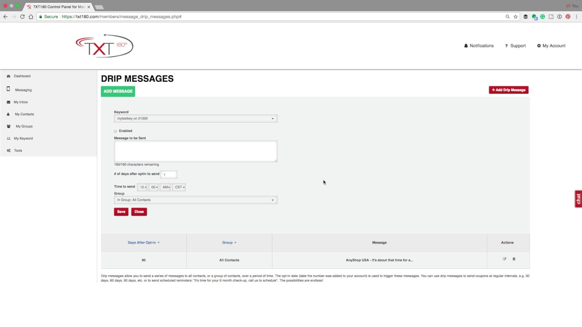Open Tools using the gears icon
This screenshot has height=327, width=582.
pyautogui.click(x=9, y=150)
